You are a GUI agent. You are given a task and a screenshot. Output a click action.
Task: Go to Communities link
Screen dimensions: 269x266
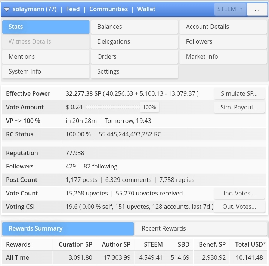click(108, 9)
